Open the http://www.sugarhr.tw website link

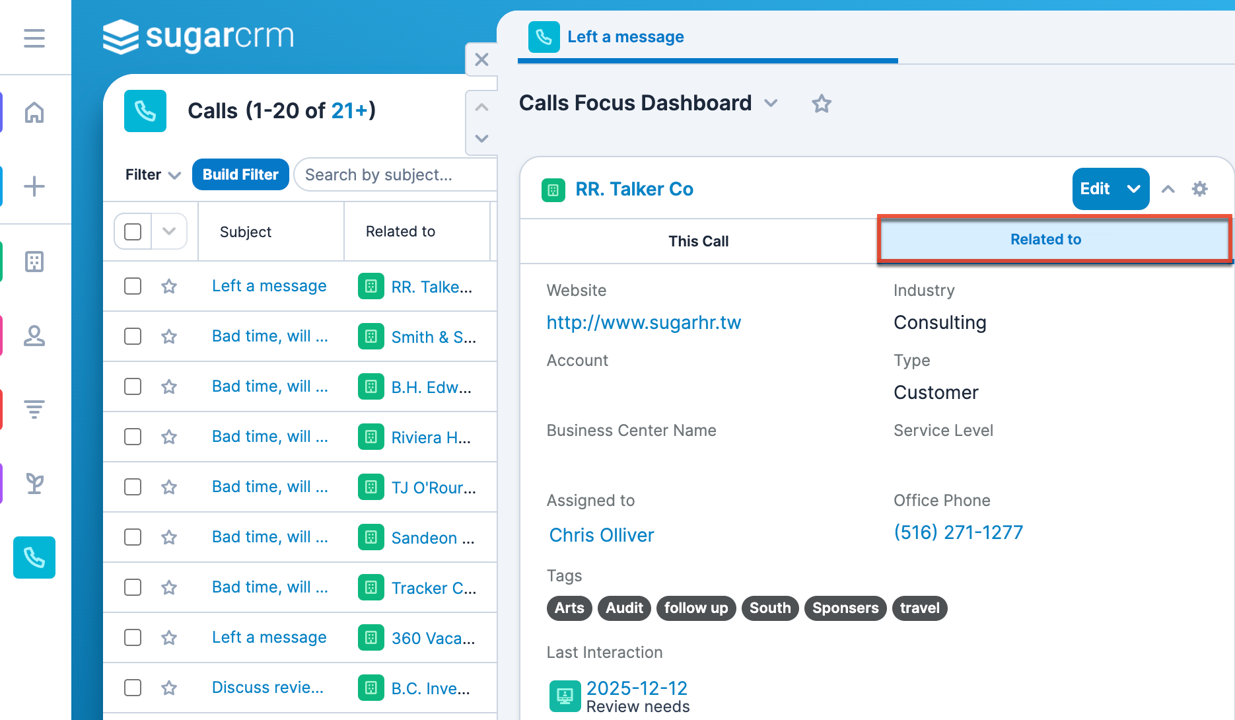643,322
